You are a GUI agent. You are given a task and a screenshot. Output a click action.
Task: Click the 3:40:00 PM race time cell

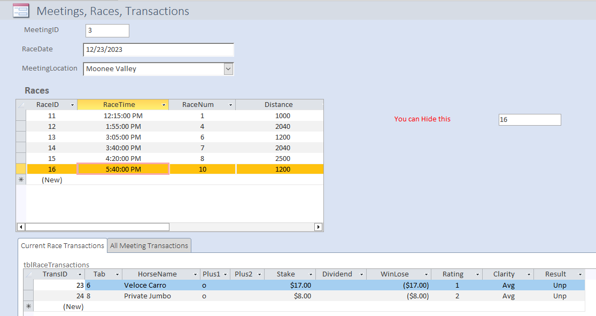click(123, 148)
